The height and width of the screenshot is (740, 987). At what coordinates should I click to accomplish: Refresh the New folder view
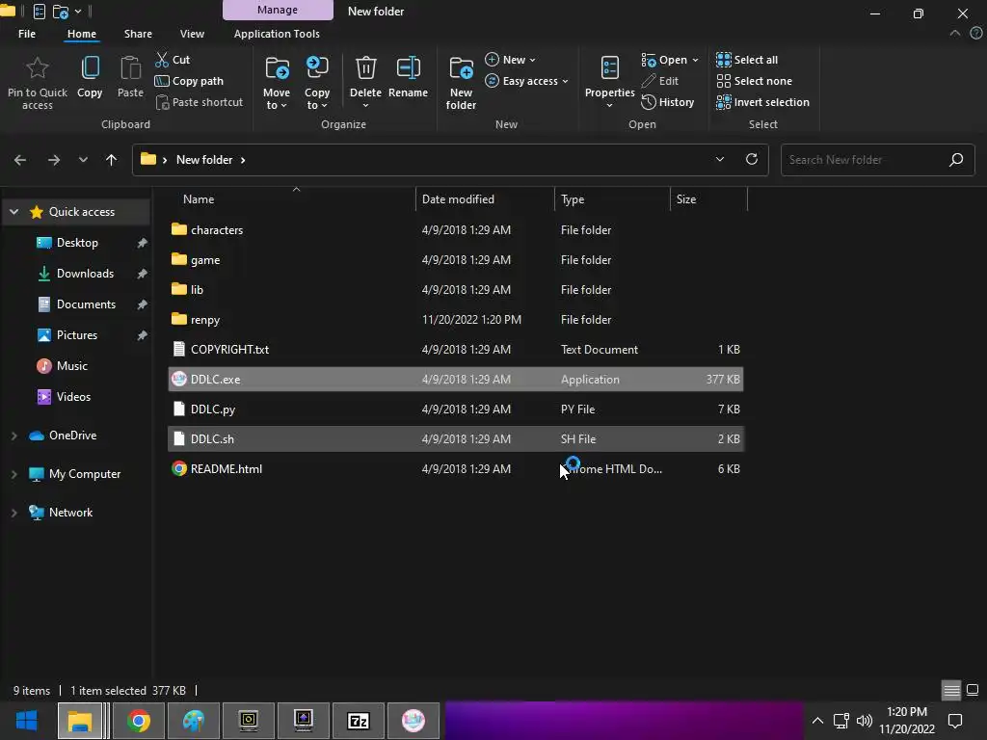[x=752, y=159]
